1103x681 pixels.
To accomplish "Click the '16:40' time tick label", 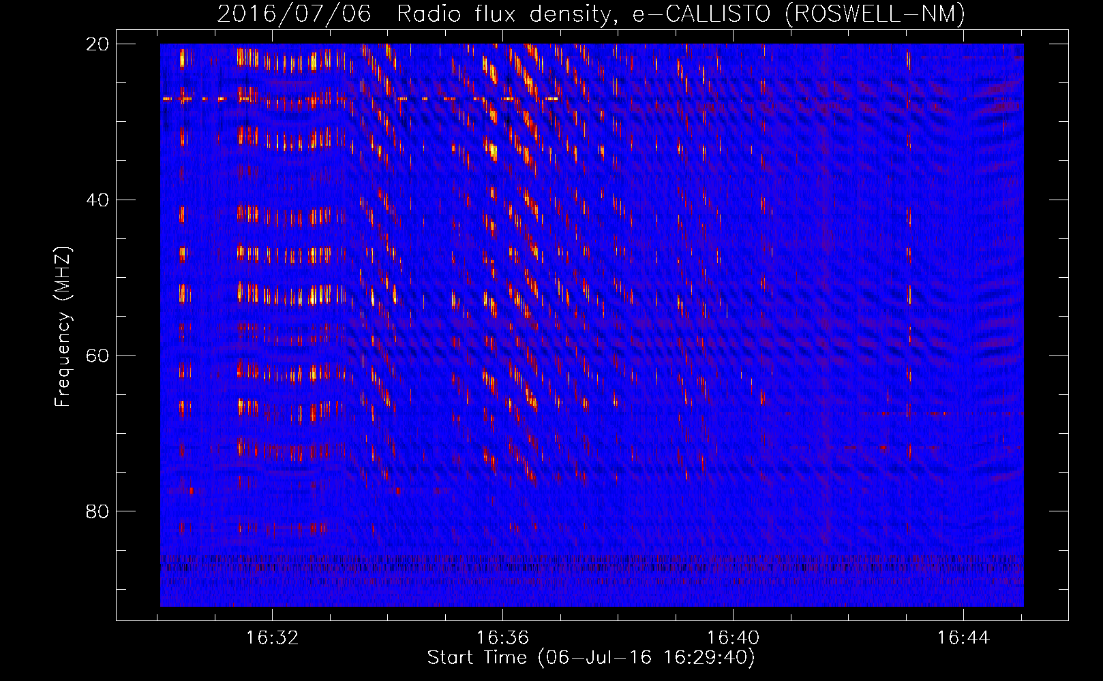I will (x=734, y=638).
